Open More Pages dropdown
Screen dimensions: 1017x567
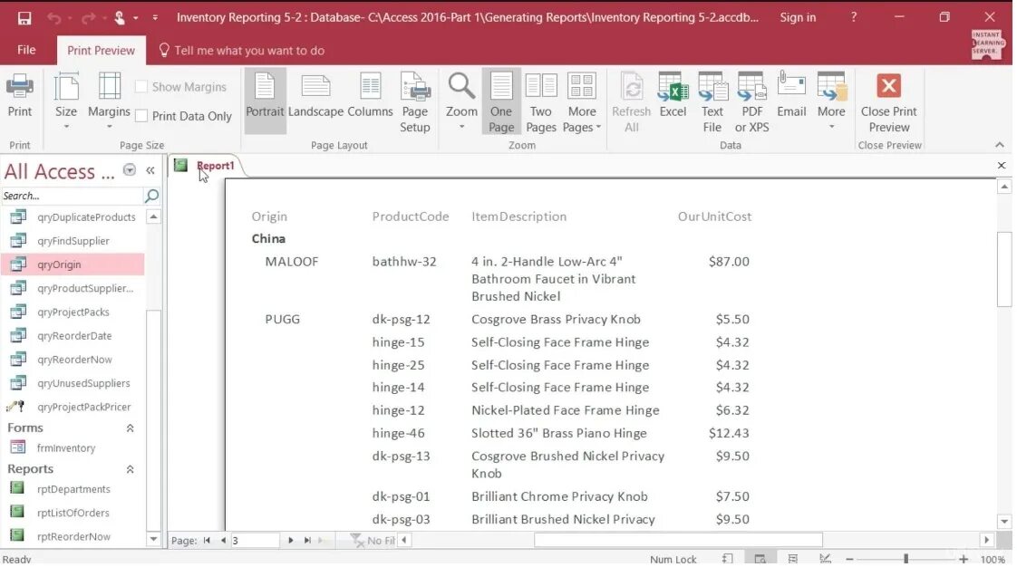(582, 102)
